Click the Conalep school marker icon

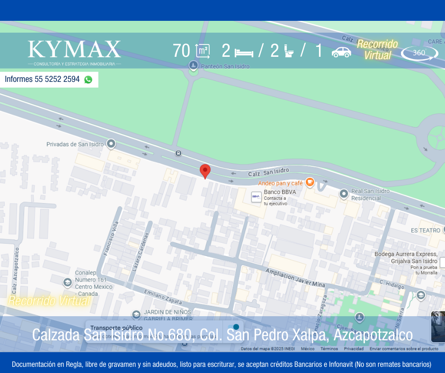click(x=67, y=283)
